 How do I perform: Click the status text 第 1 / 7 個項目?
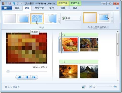pos(12,87)
